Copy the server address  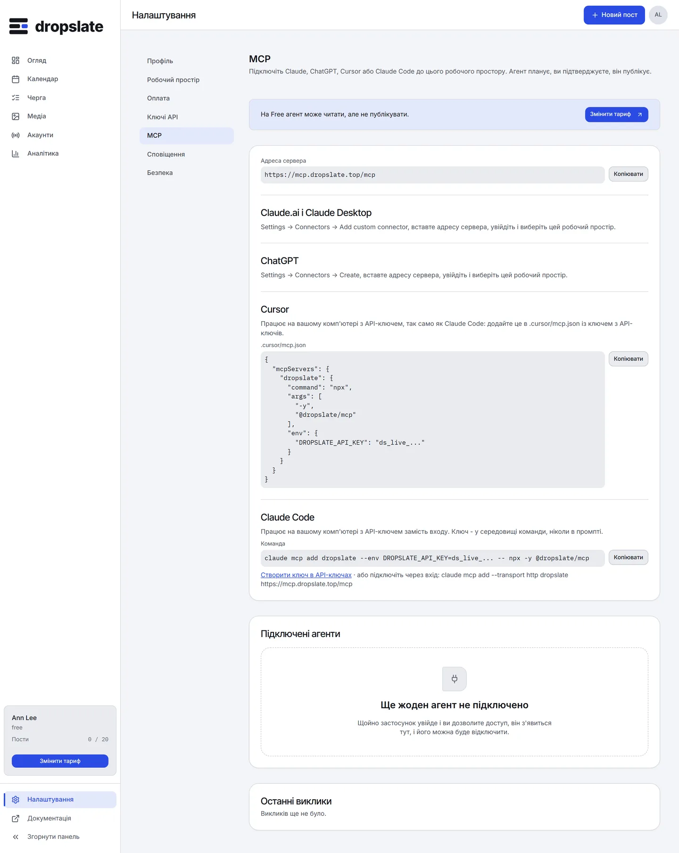coord(628,174)
